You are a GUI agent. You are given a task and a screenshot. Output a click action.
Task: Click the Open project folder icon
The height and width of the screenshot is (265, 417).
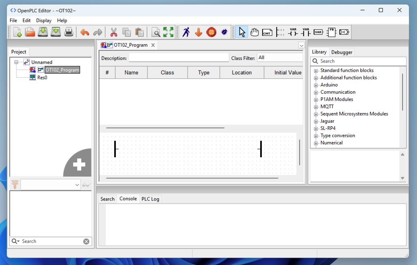click(30, 32)
